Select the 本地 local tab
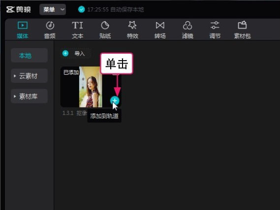The height and width of the screenshot is (210, 280). (30, 55)
